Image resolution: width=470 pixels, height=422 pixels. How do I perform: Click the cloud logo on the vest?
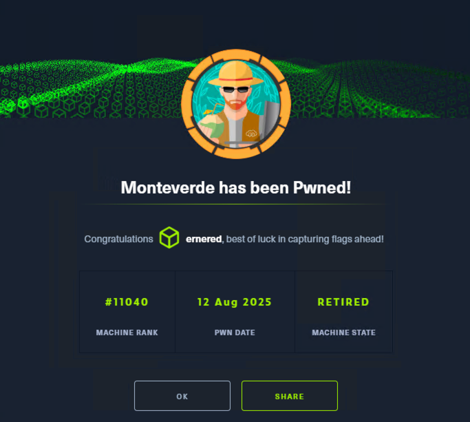(251, 133)
